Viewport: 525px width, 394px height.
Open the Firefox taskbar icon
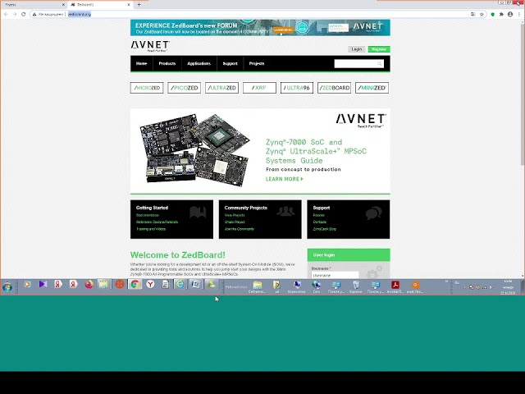(x=89, y=285)
